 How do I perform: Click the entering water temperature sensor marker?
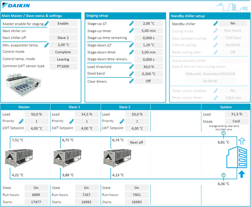[x=223, y=133]
